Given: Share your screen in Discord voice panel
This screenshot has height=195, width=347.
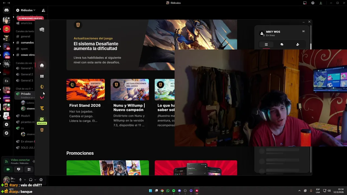Looking at the screenshot, I should 18,169.
